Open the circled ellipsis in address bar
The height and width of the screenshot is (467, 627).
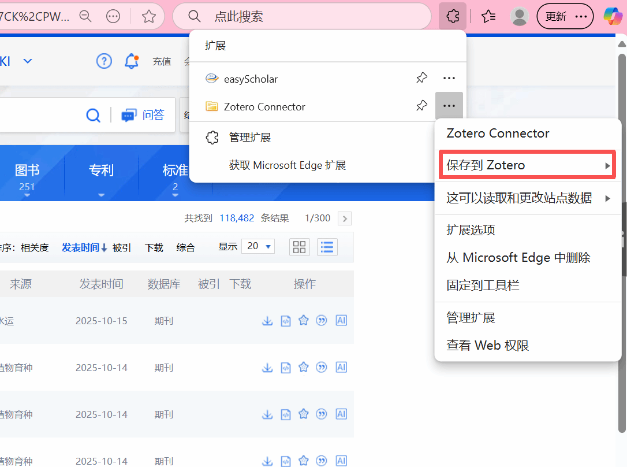113,16
